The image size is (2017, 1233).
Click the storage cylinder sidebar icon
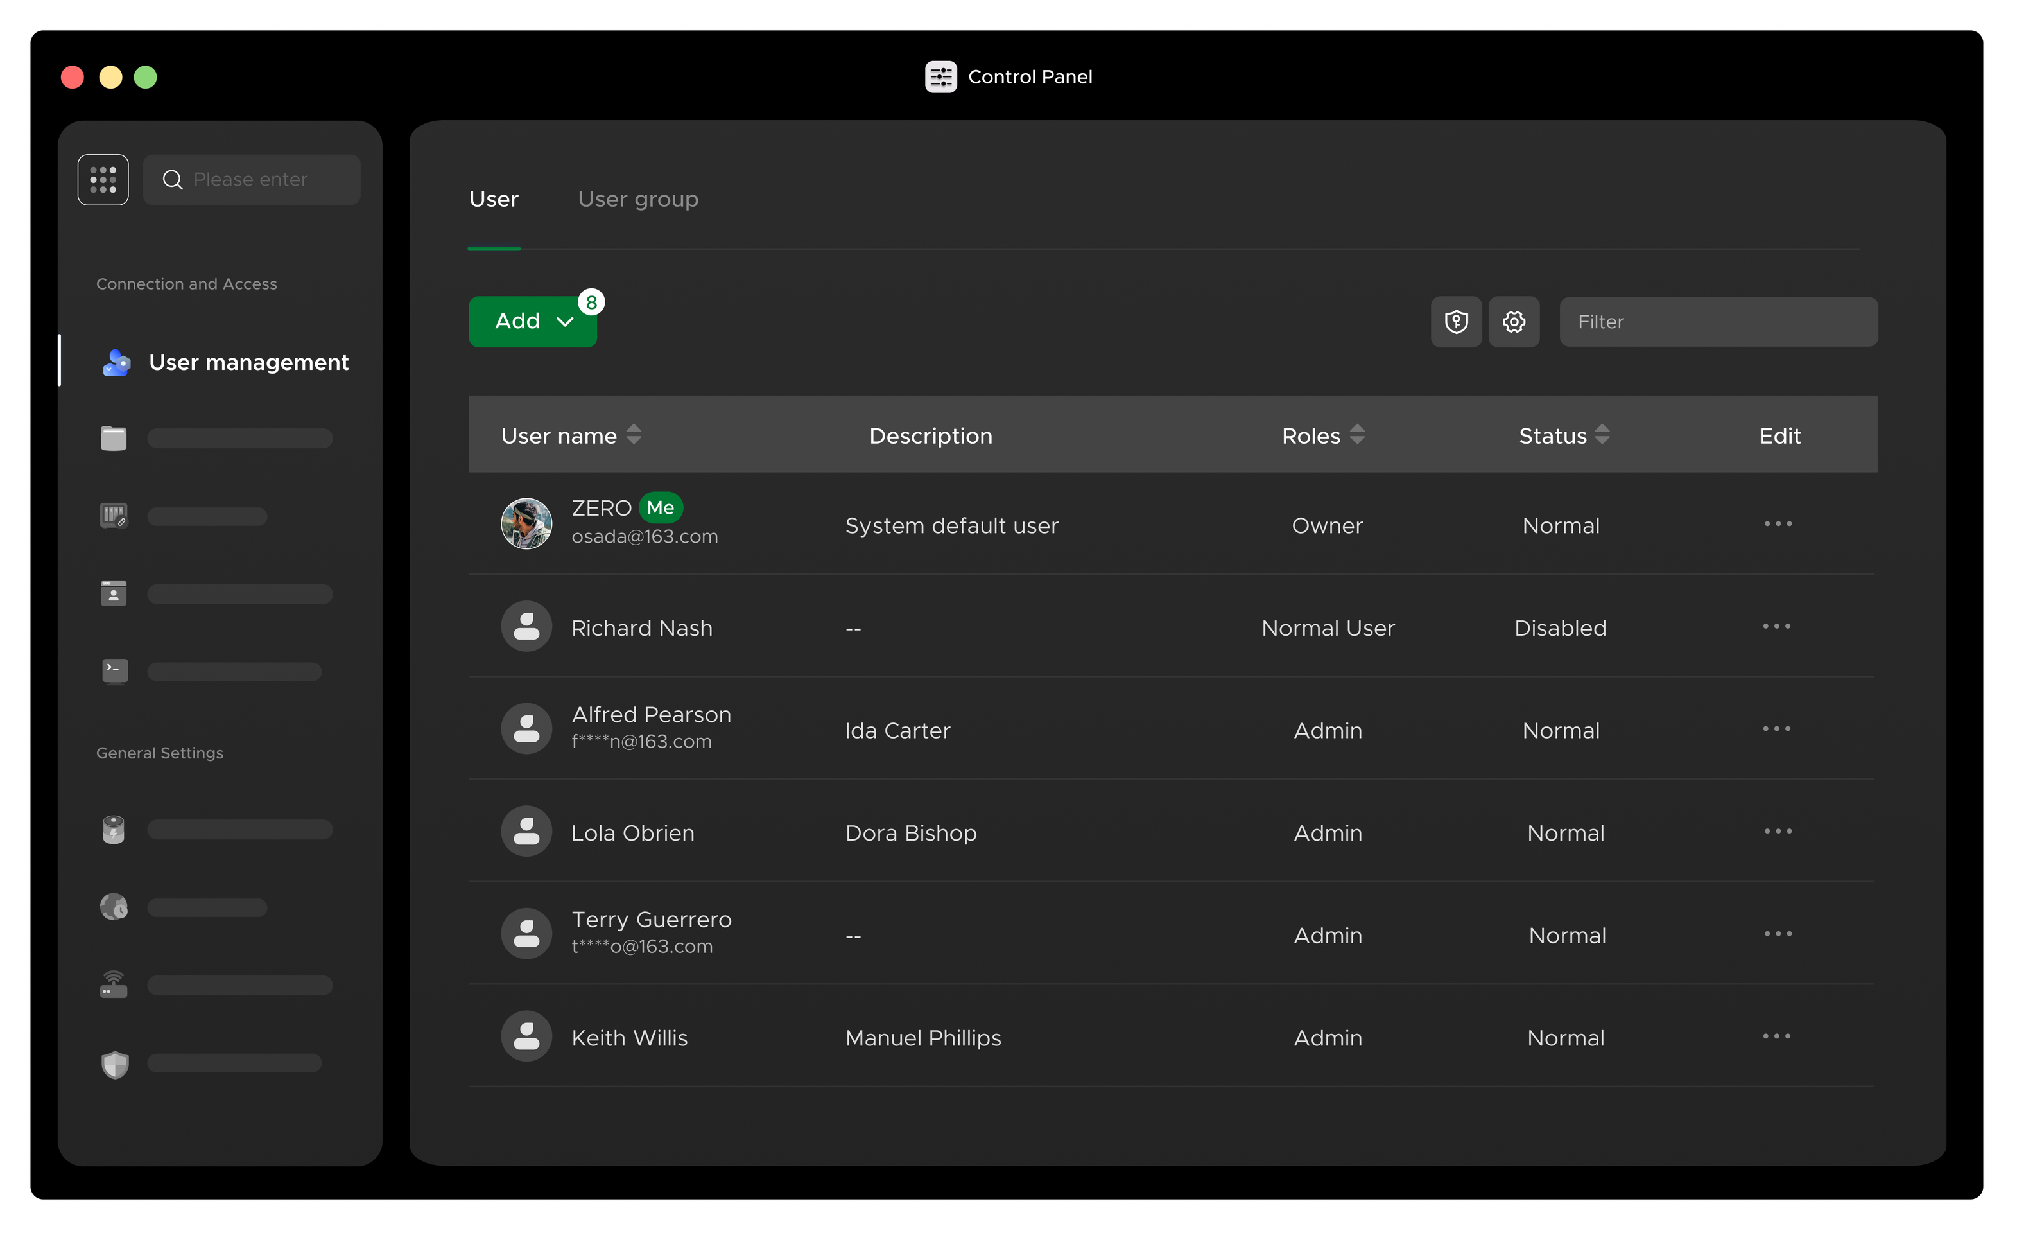[114, 829]
